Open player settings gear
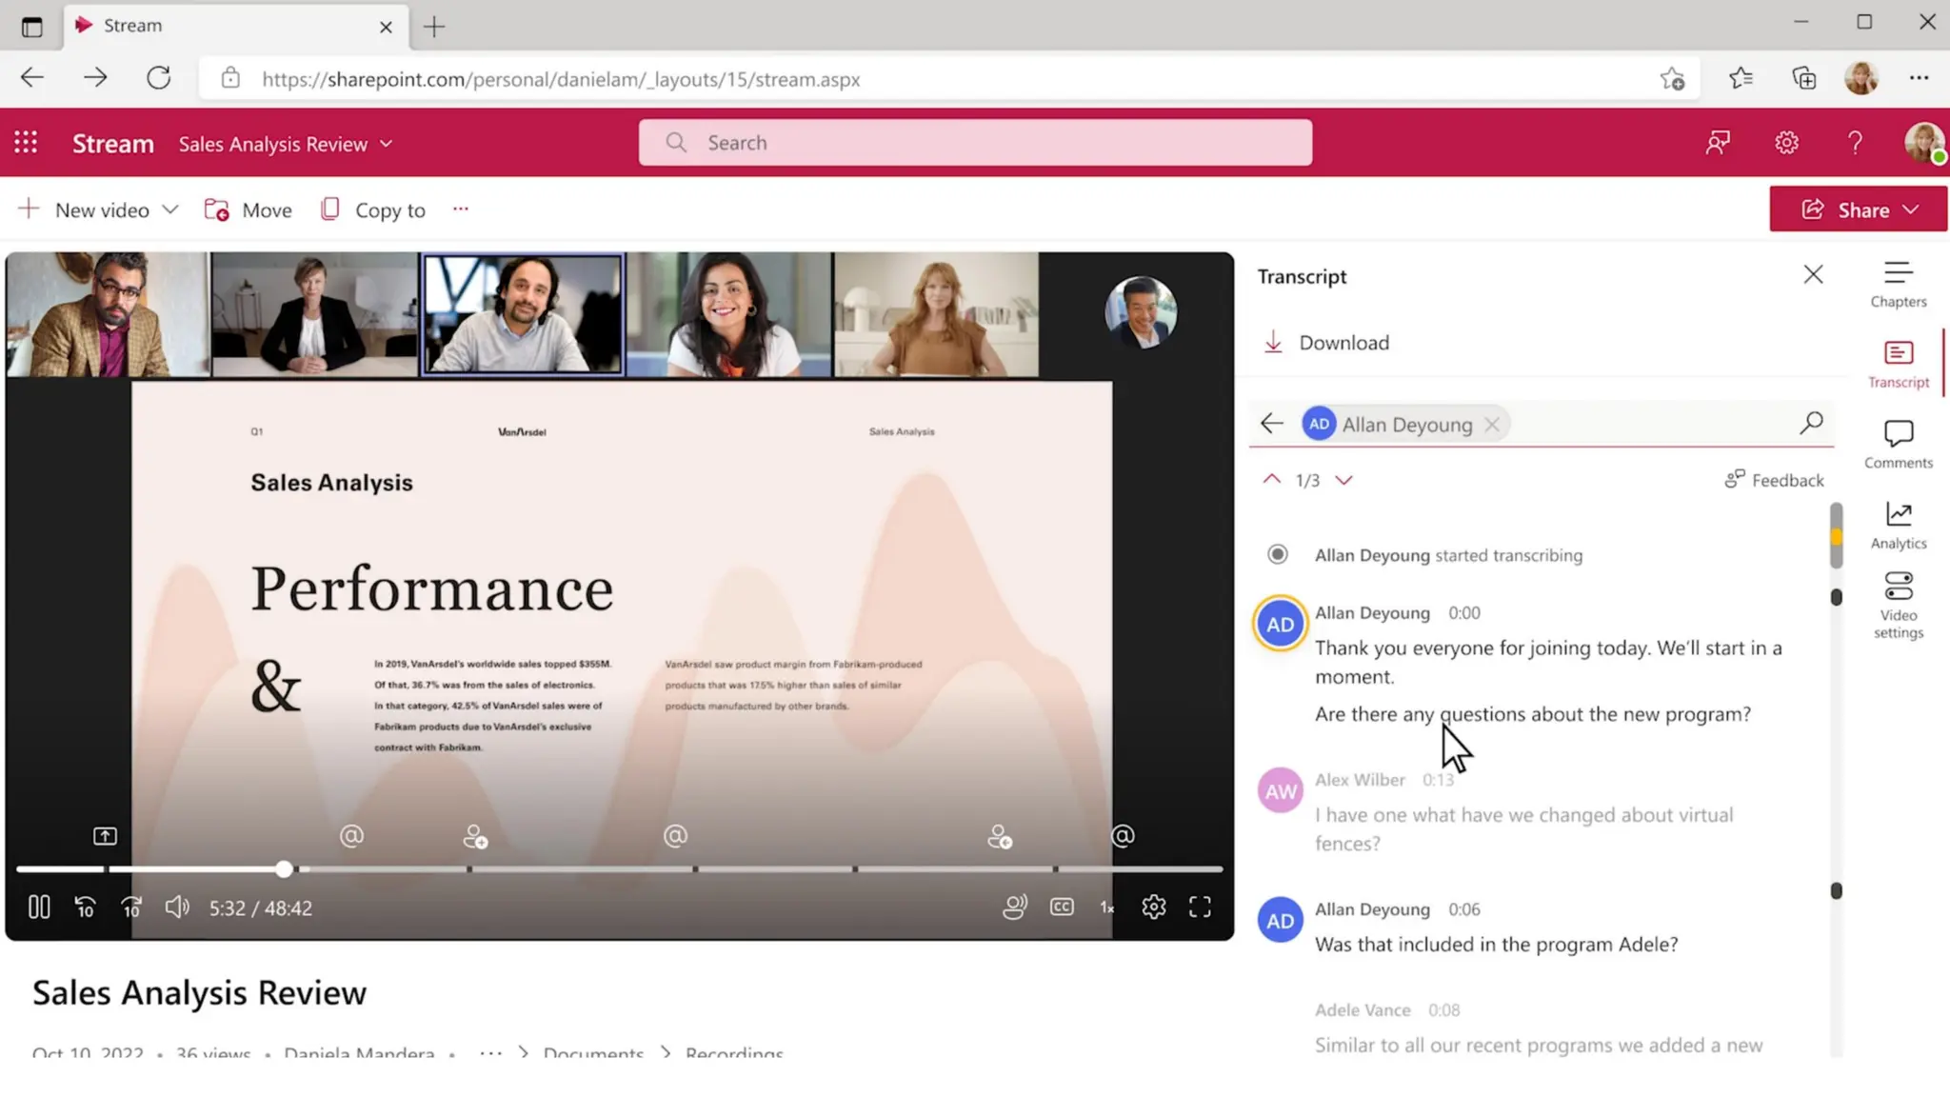Image resolution: width=1950 pixels, height=1097 pixels. [x=1153, y=908]
